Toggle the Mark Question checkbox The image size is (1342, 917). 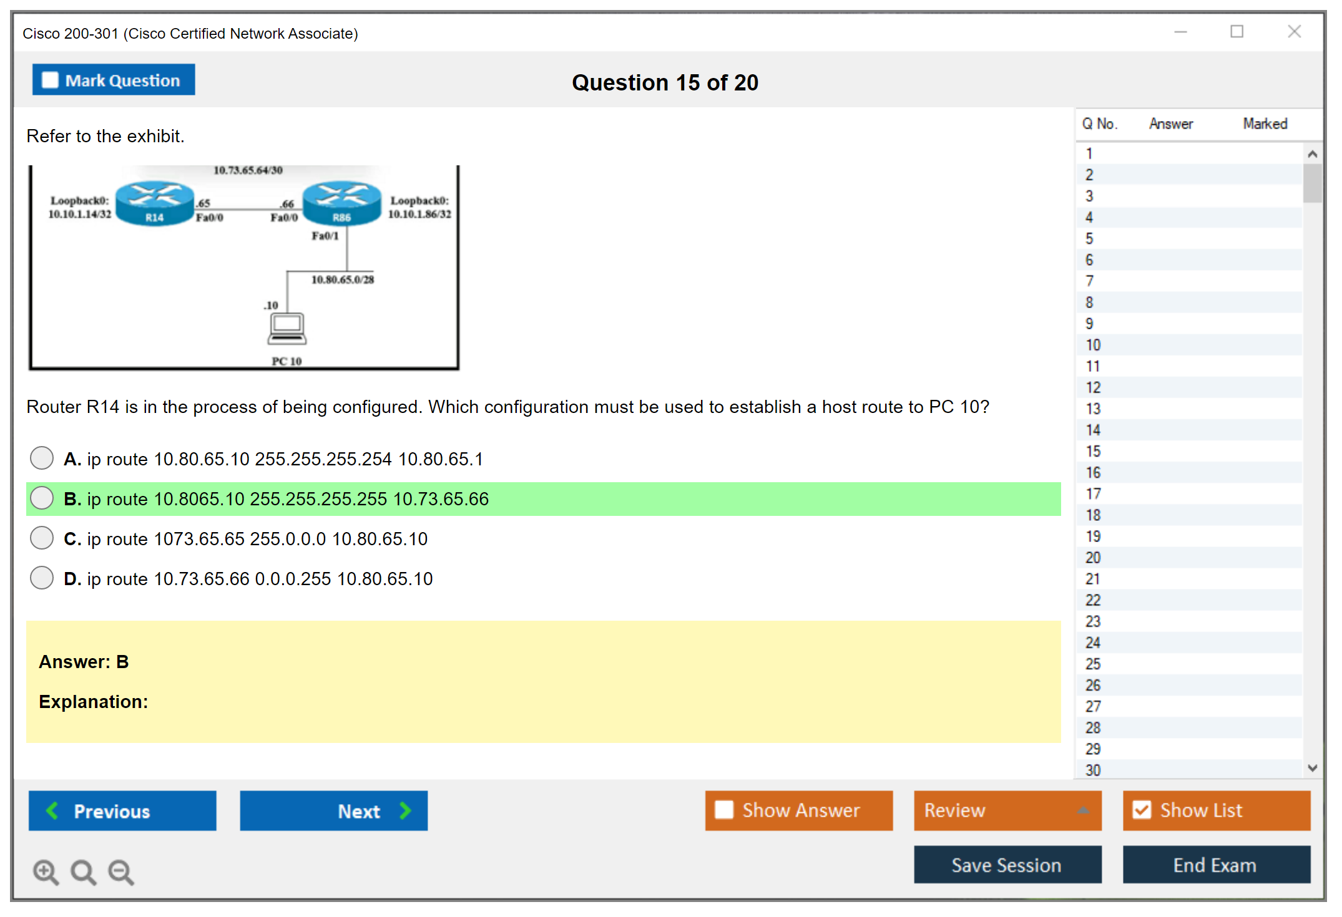pos(51,80)
